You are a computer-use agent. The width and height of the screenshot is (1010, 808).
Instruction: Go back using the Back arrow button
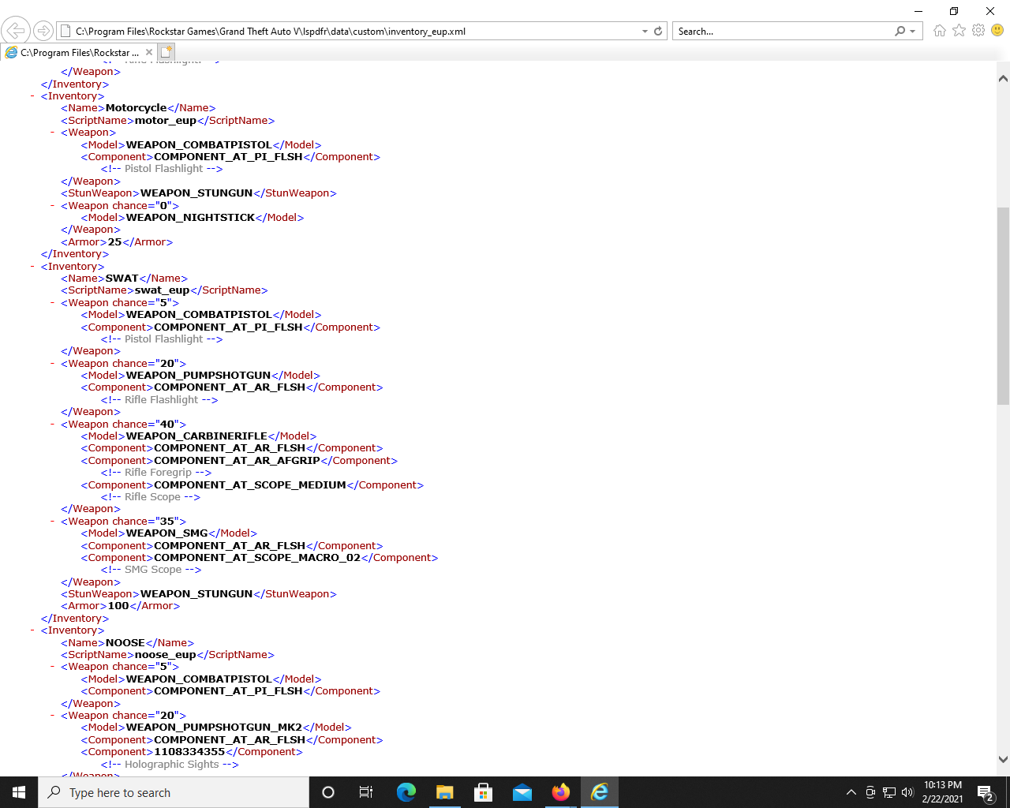point(16,31)
